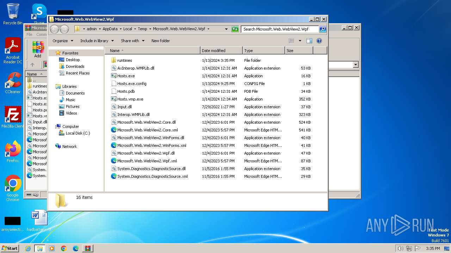The height and width of the screenshot is (253, 451).
Task: Expand the view options dropdown arrow
Action: coord(300,41)
